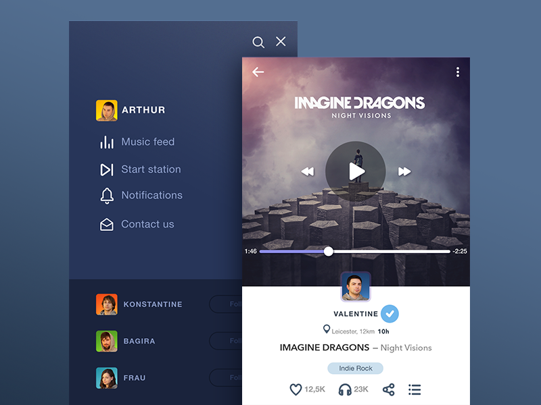Rewind to previous track

[x=308, y=171]
